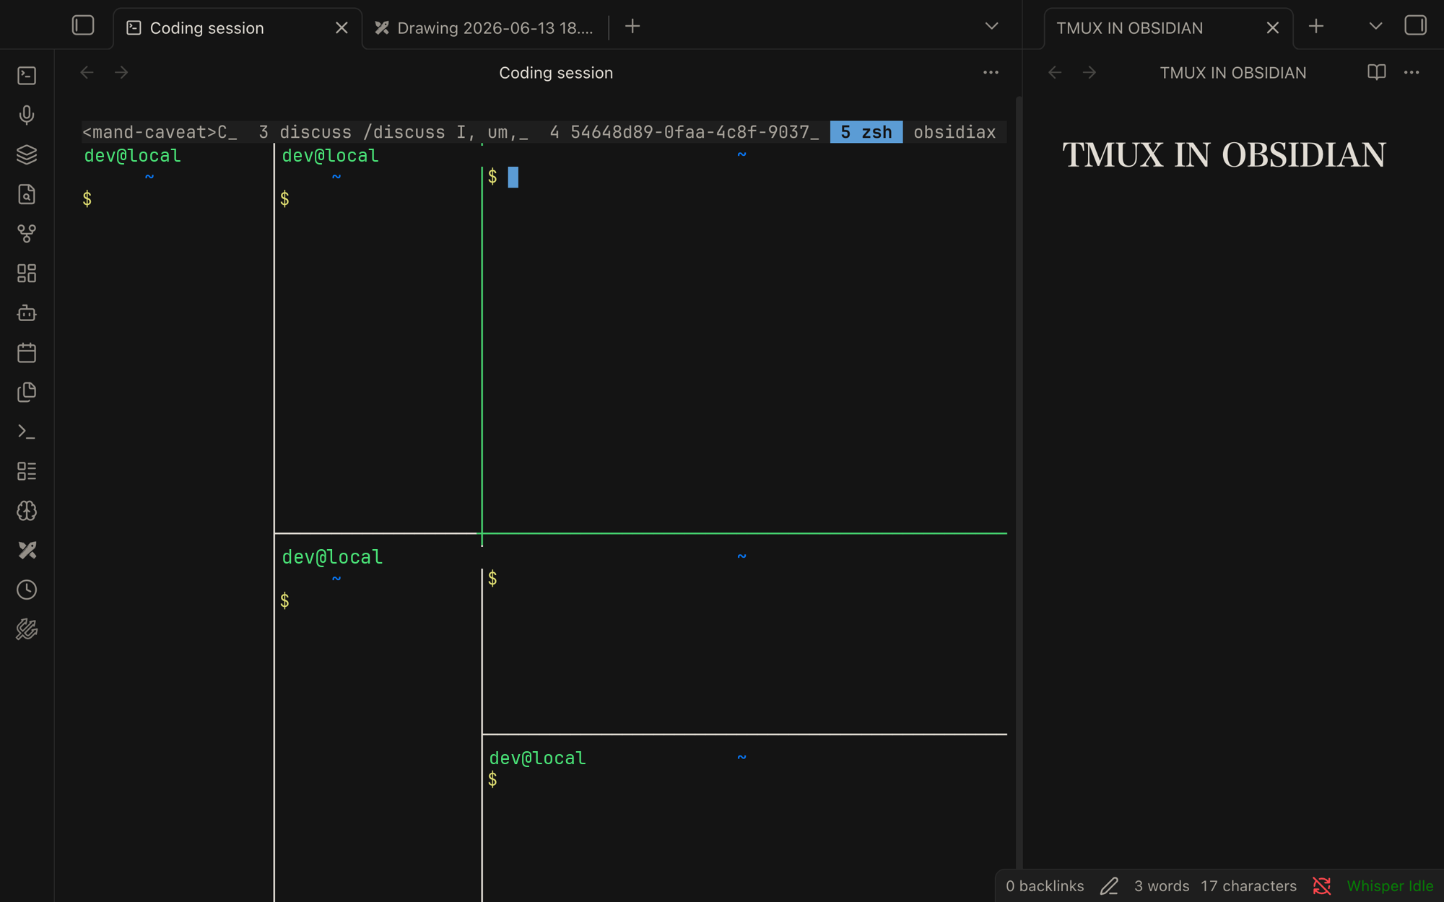Select tmux window 5 zsh
The width and height of the screenshot is (1444, 902).
866,132
